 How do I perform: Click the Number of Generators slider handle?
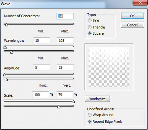click(x=7, y=25)
